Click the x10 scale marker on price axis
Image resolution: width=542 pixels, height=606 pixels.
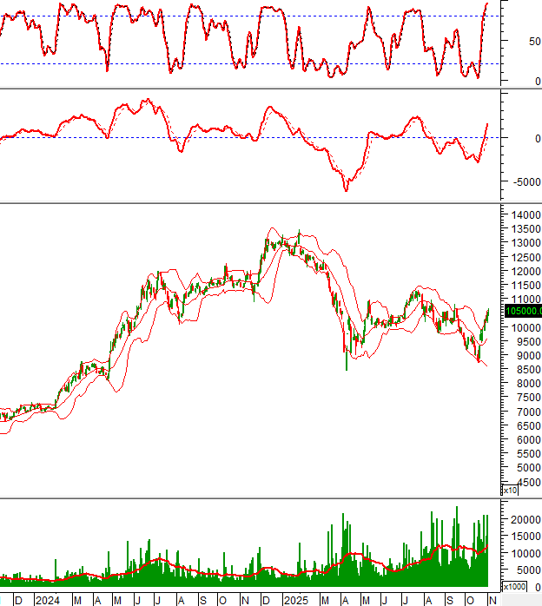click(509, 491)
